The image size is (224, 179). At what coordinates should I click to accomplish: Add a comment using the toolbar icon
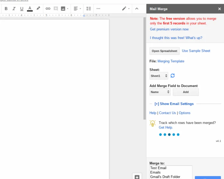pyautogui.click(x=56, y=9)
